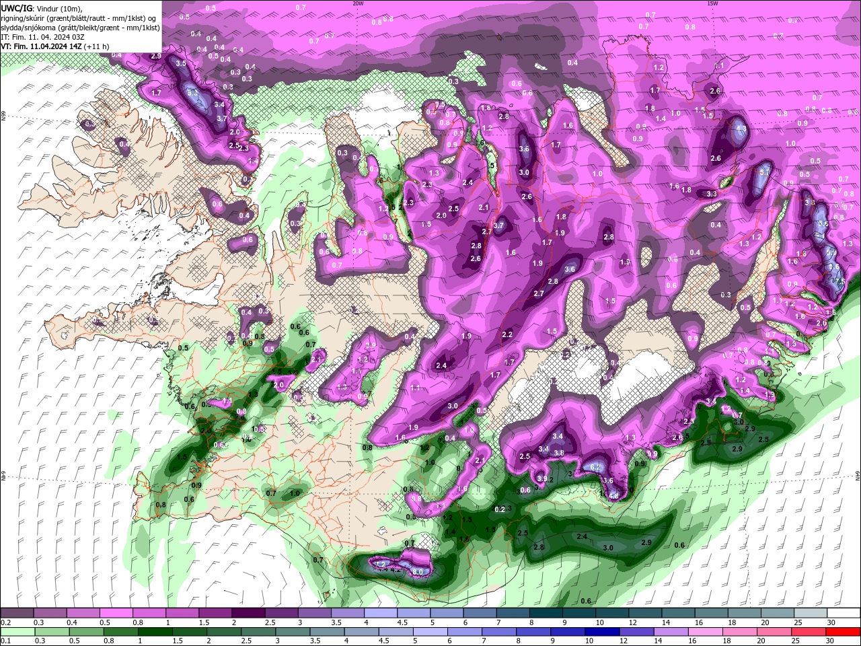Click the dark blue rain swatch between 10 and 12
This screenshot has height=646, width=861.
(601, 632)
